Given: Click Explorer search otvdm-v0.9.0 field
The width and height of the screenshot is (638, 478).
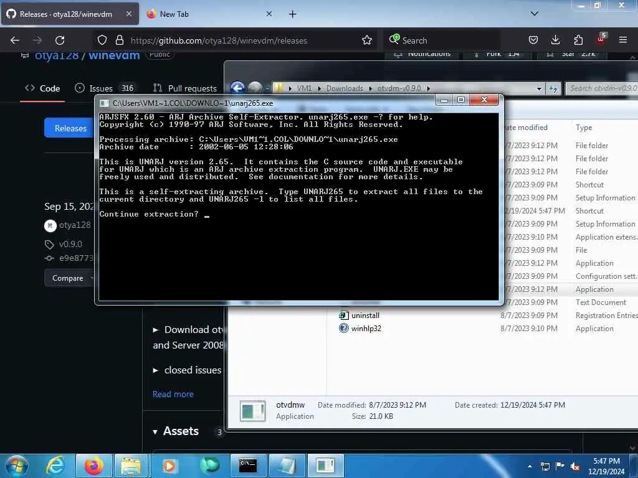Looking at the screenshot, I should tap(602, 88).
